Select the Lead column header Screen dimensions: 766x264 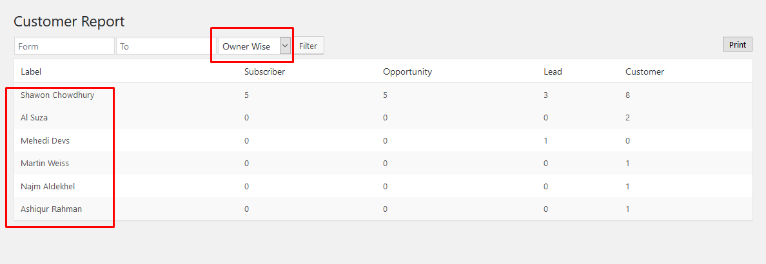click(x=553, y=71)
